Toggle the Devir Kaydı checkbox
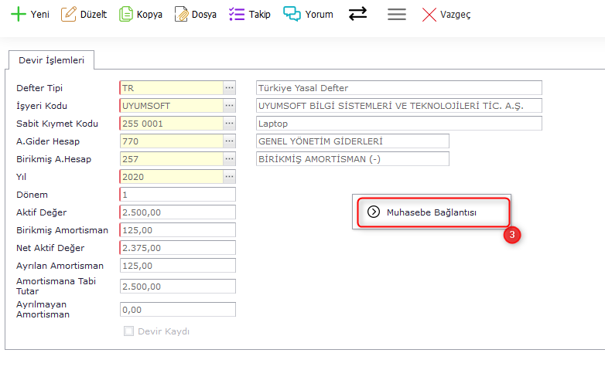605x370 pixels. click(x=129, y=331)
